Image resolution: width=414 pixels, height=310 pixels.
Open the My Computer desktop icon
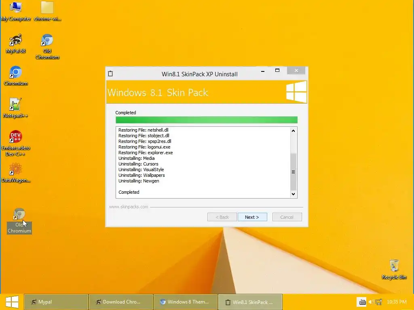tap(16, 11)
